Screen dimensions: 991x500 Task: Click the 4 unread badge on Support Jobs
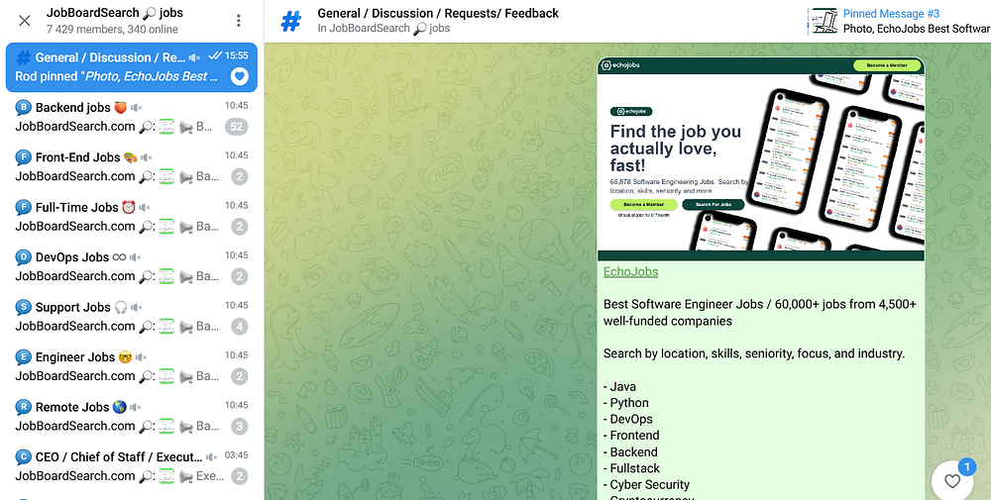(239, 327)
